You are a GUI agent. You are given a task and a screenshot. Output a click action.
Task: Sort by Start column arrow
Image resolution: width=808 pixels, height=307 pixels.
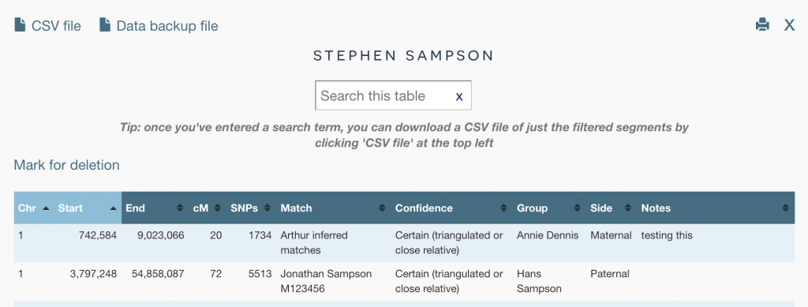point(113,208)
